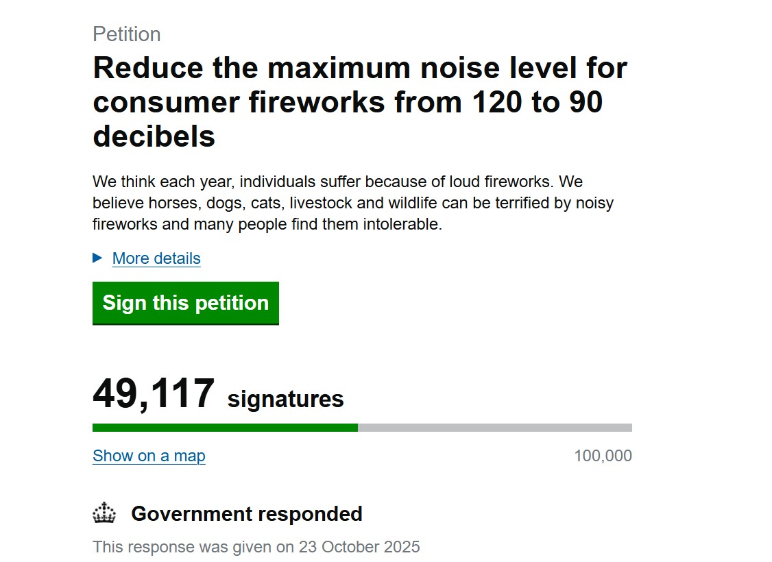772x562 pixels.
Task: Click the word signatures beside the count
Action: pyautogui.click(x=285, y=399)
